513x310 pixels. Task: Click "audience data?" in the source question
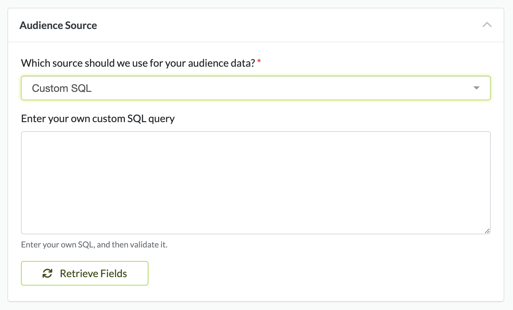click(x=221, y=63)
